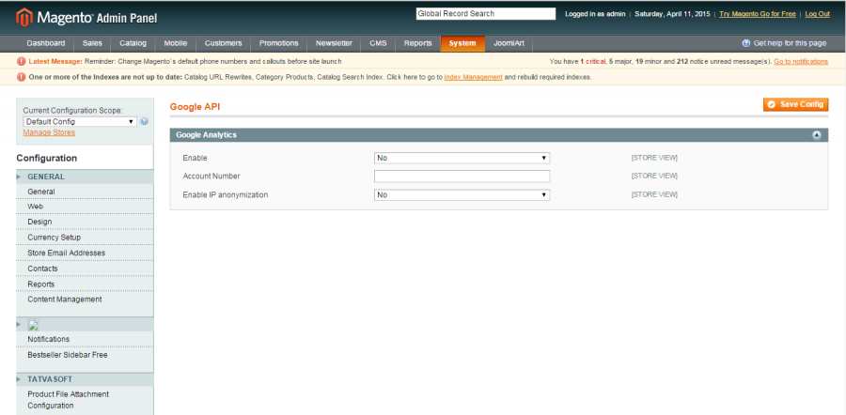The width and height of the screenshot is (846, 415).
Task: Open the System menu
Action: coord(462,43)
